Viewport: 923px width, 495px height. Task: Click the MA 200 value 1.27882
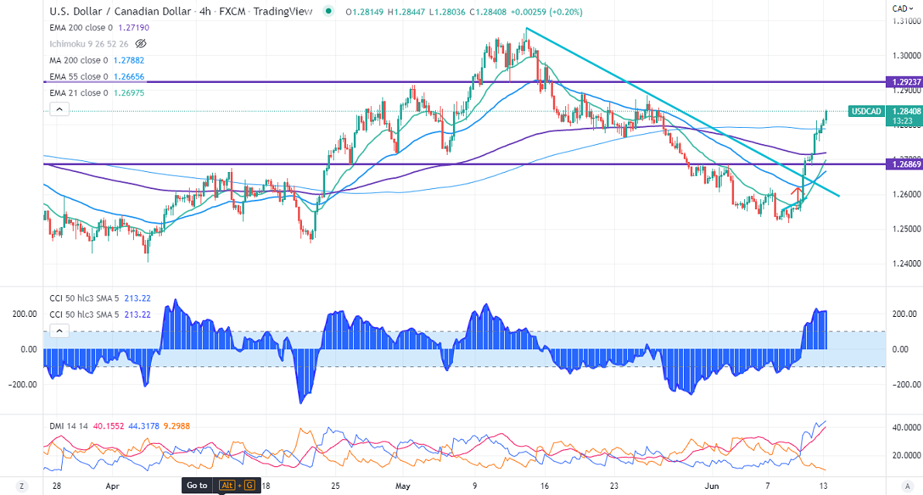[x=129, y=60]
